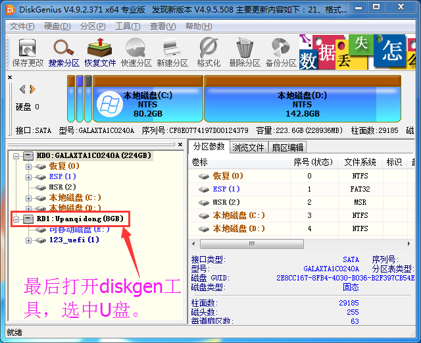This screenshot has height=343, width=421.
Task: Click the 固态 disk type value
Action: (x=351, y=287)
